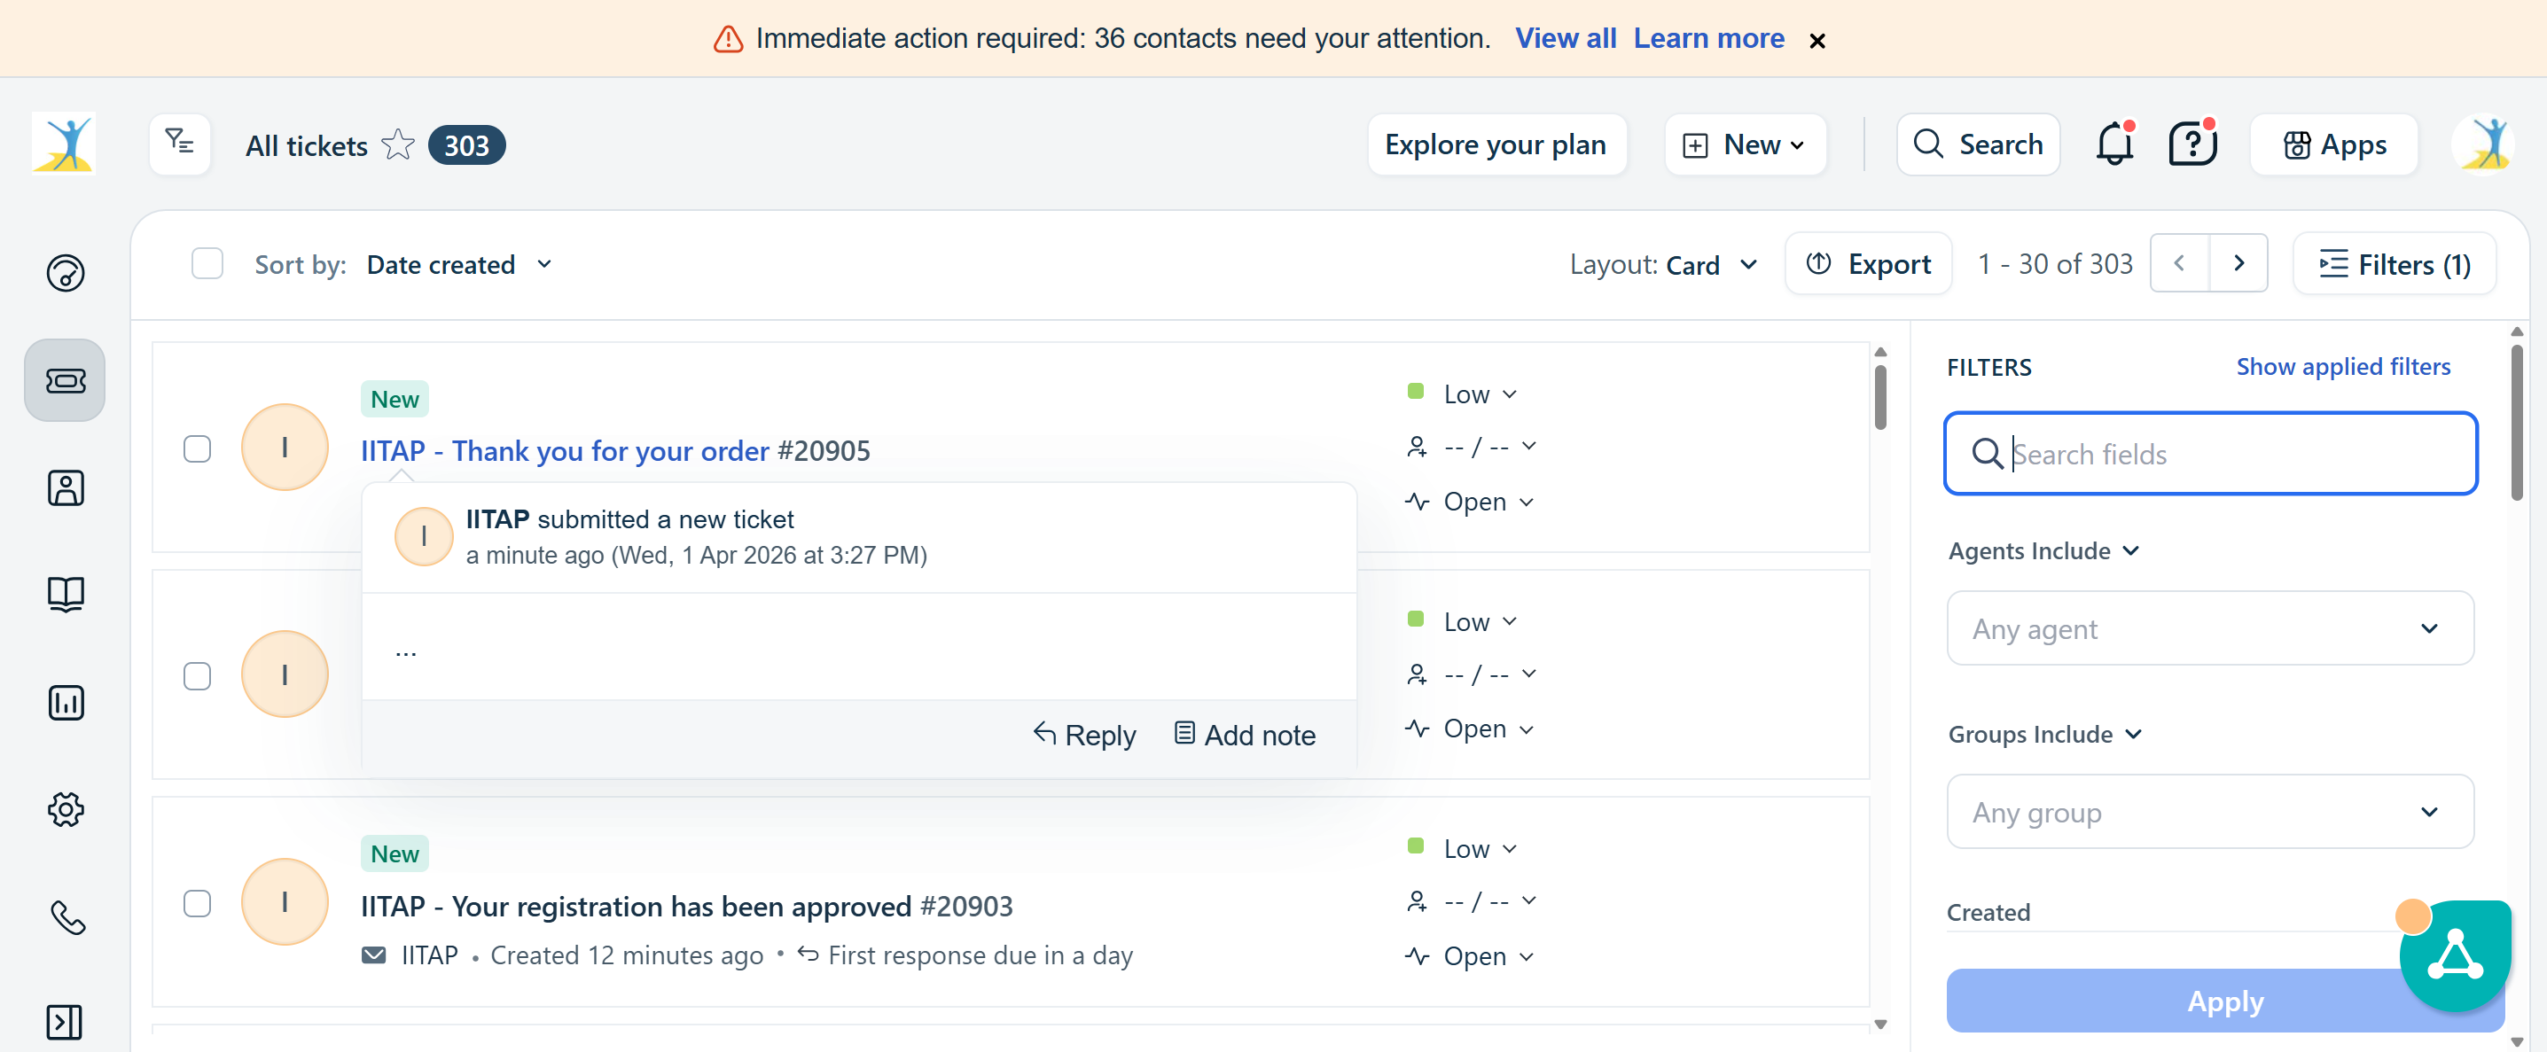
Task: Open Agents Include condition dropdown
Action: pos(2043,550)
